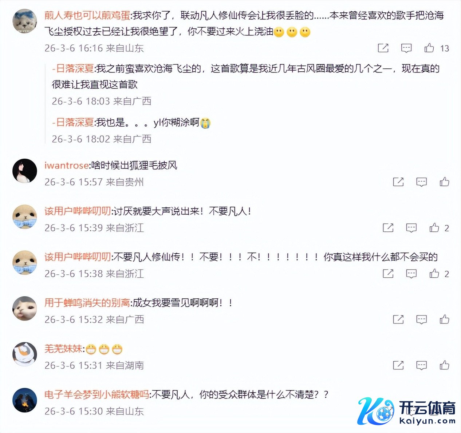The image size is (461, 433).
Task: Open -日落深夏 username in first reply
Action: pos(73,68)
